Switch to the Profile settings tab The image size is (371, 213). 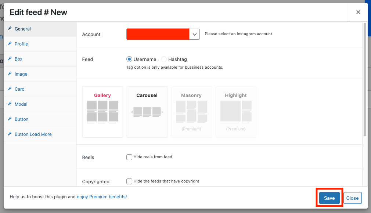tap(21, 44)
